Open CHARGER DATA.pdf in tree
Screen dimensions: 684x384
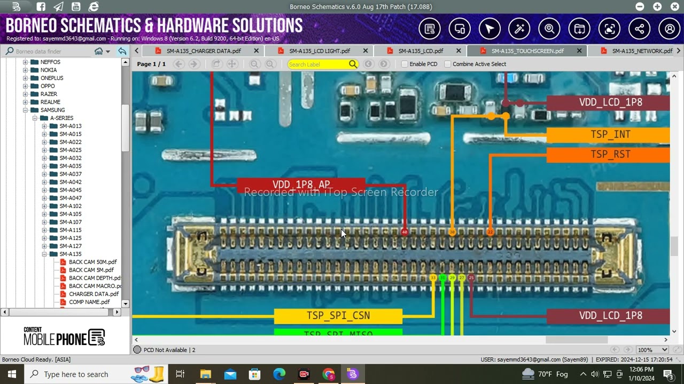94,294
